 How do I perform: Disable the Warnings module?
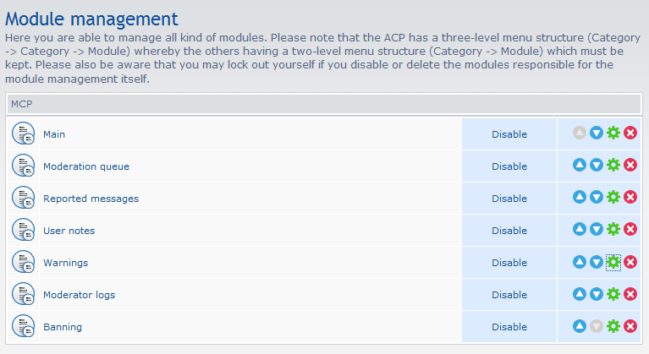[x=509, y=263]
